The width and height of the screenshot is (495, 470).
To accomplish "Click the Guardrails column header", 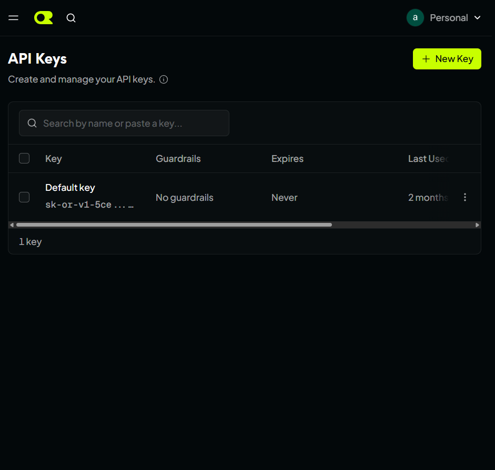I will pos(178,159).
